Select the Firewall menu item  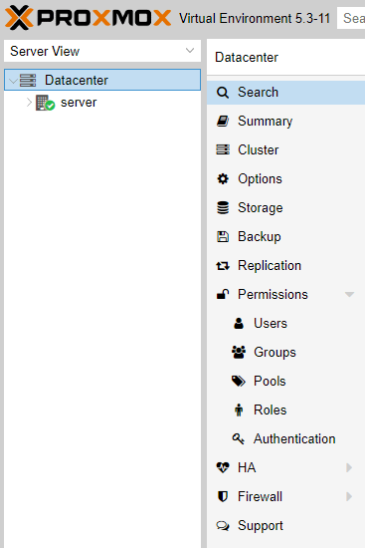point(285,496)
